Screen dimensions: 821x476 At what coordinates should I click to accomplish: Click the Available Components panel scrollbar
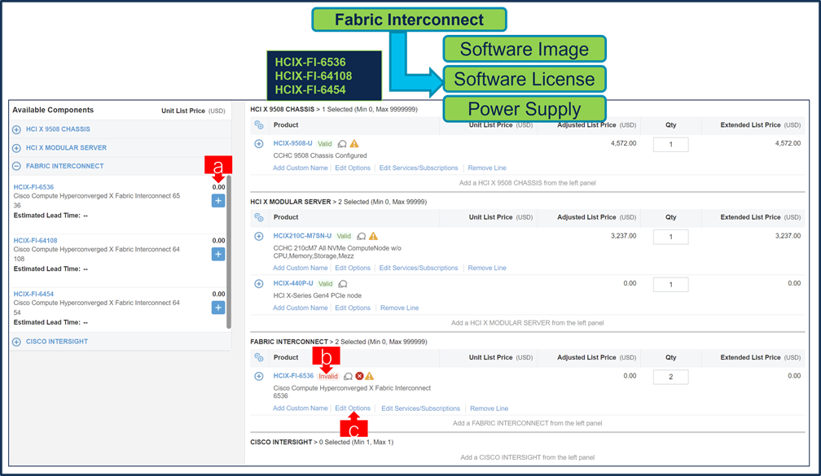coord(229,252)
